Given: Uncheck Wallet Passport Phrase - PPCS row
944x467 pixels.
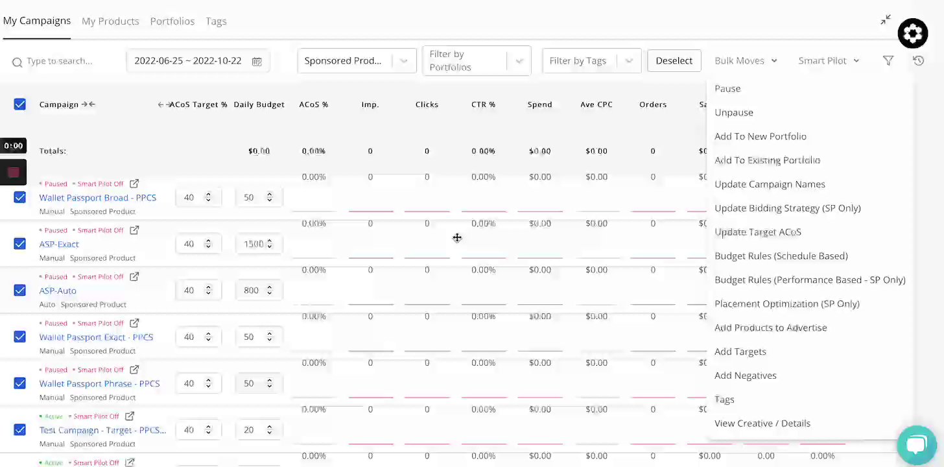Looking at the screenshot, I should (20, 383).
